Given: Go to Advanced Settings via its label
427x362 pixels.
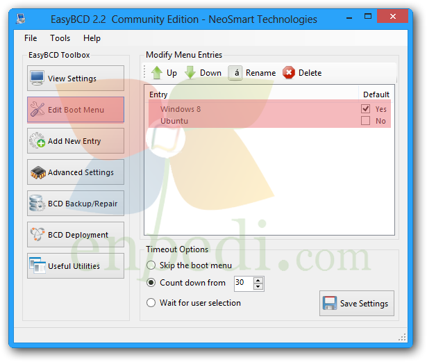Looking at the screenshot, I should pos(81,172).
